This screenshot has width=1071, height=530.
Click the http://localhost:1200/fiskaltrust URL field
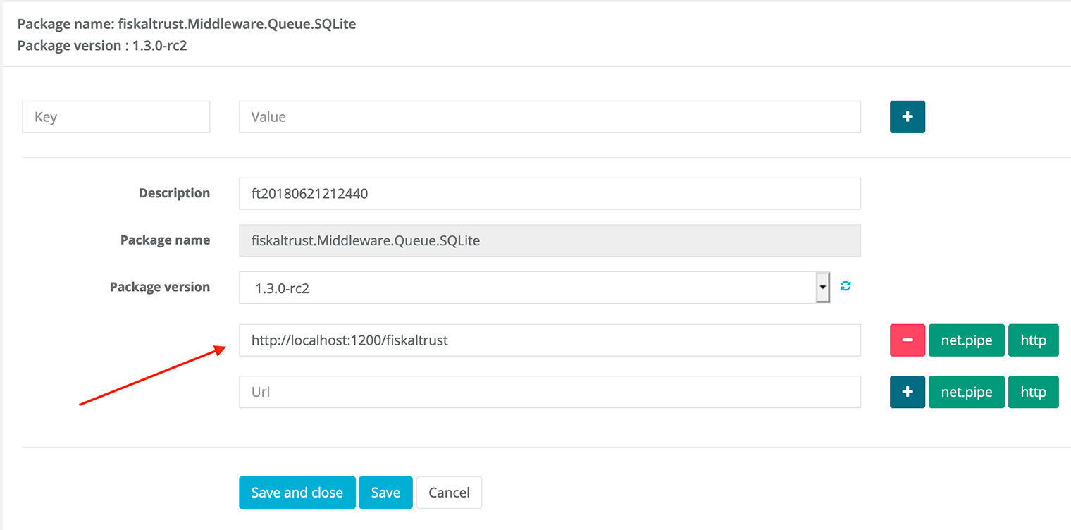(550, 340)
